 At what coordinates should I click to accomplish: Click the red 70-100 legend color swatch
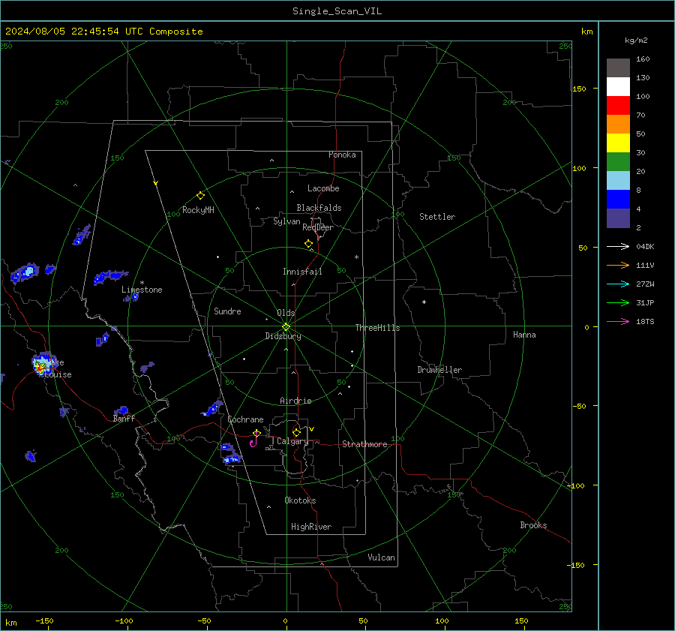[x=618, y=106]
